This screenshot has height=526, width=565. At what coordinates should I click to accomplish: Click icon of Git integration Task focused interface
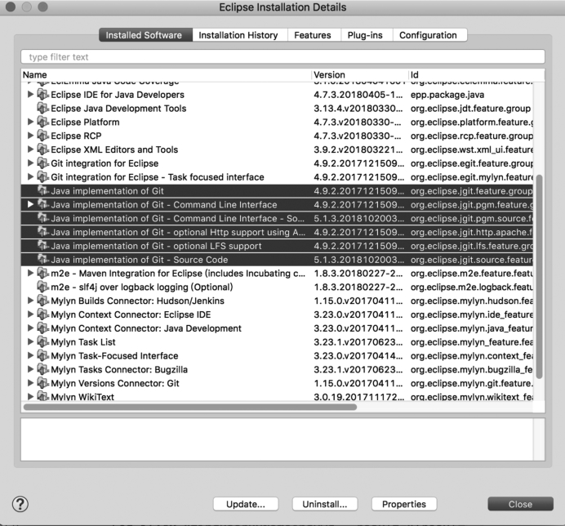pyautogui.click(x=43, y=176)
